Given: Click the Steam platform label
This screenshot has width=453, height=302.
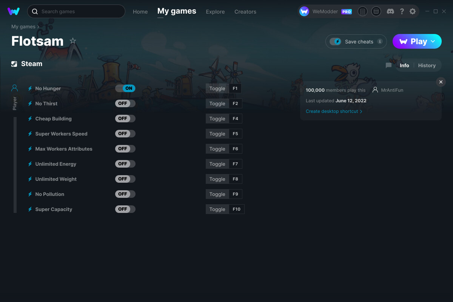Looking at the screenshot, I should point(32,64).
